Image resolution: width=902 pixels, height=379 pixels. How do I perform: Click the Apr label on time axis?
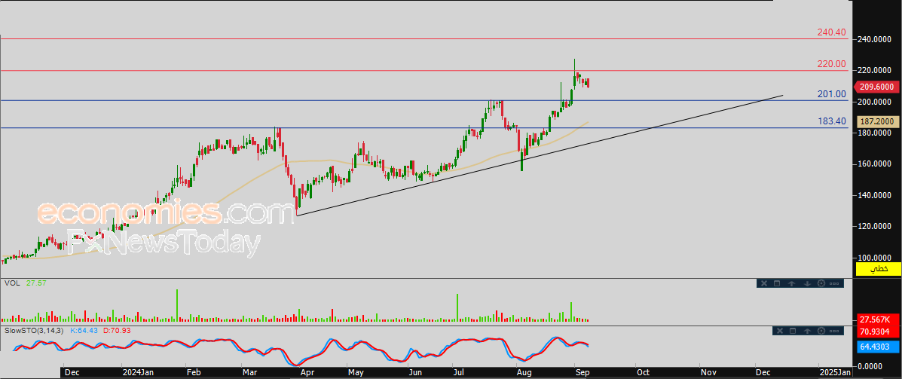coord(308,373)
